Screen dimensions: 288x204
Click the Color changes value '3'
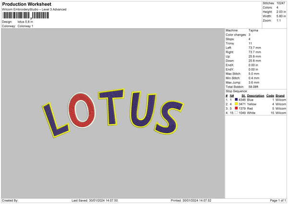click(250, 35)
